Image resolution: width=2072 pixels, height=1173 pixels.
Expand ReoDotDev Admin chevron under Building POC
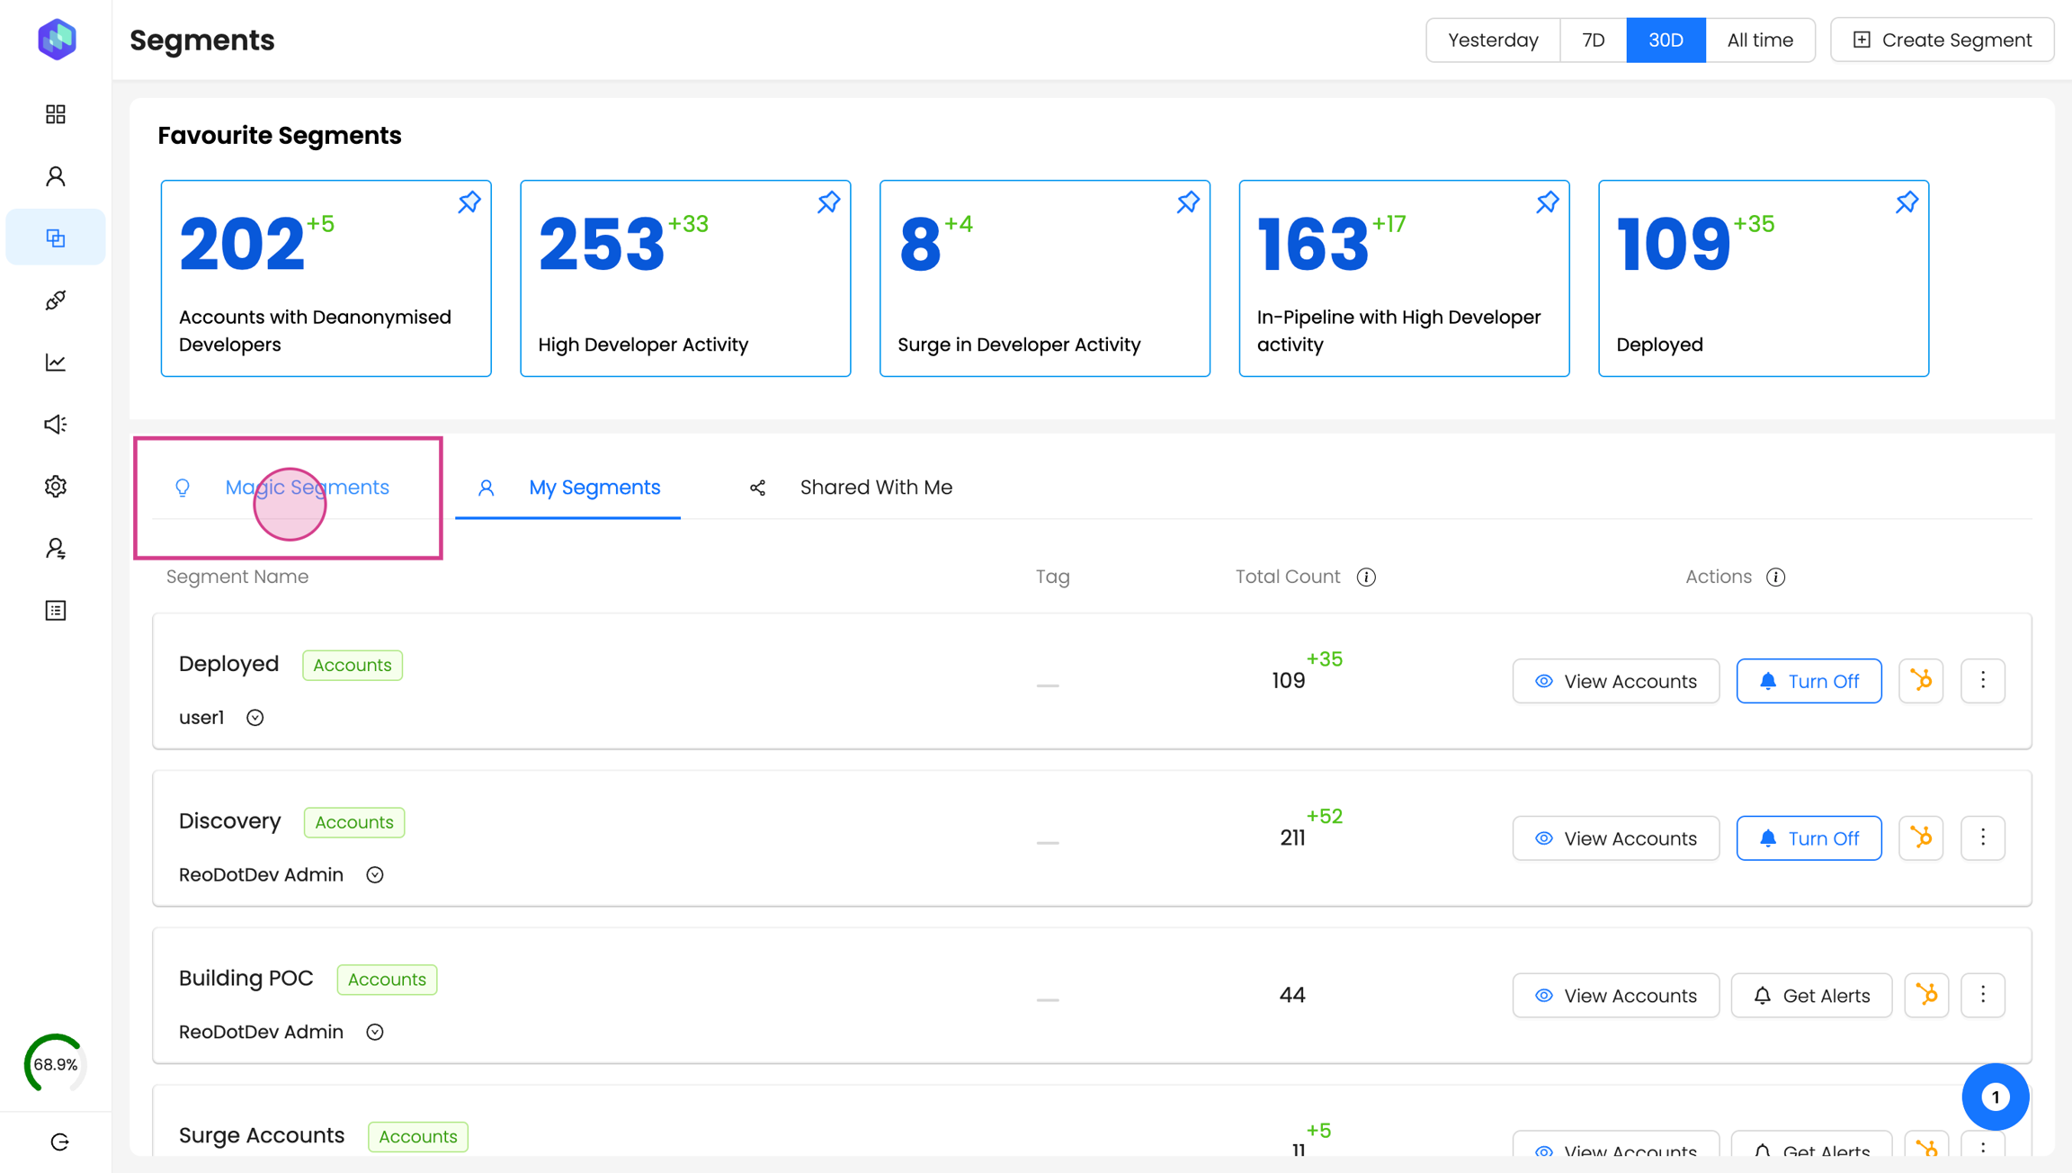[x=375, y=1032]
